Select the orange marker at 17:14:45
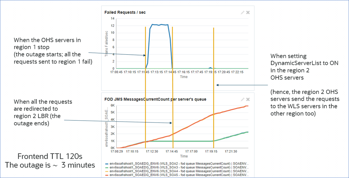 [x=173, y=48]
